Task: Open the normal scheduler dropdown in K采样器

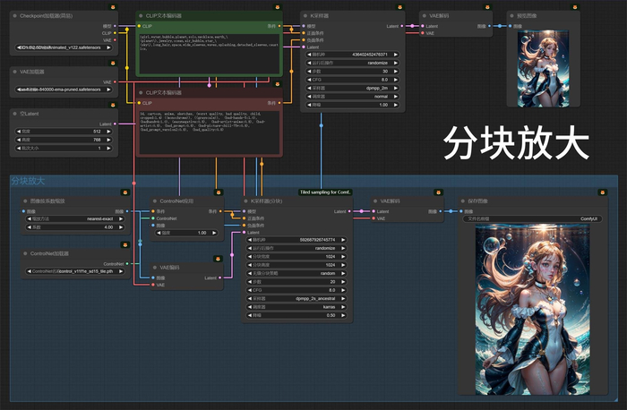Action: coord(352,97)
